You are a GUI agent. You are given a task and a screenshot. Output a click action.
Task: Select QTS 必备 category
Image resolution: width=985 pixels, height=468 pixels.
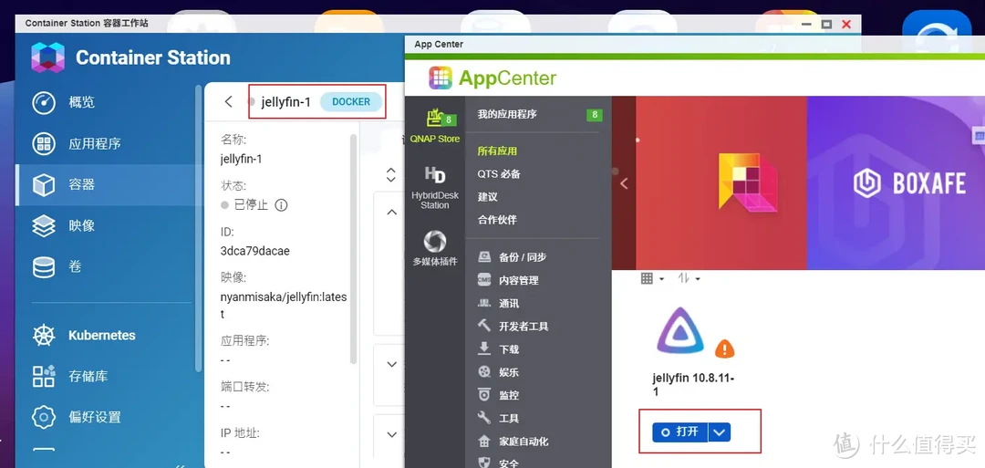point(499,174)
